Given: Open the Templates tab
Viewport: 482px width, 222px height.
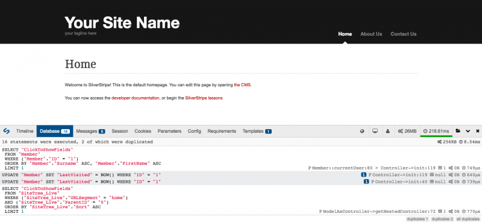Looking at the screenshot, I should 257,131.
